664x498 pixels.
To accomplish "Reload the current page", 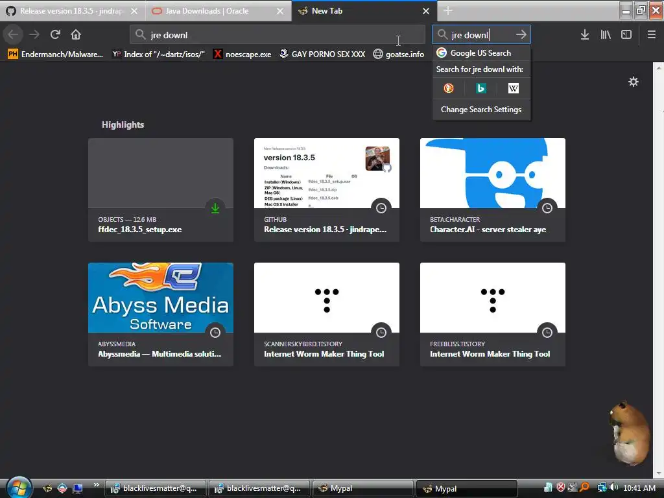I will click(x=55, y=34).
